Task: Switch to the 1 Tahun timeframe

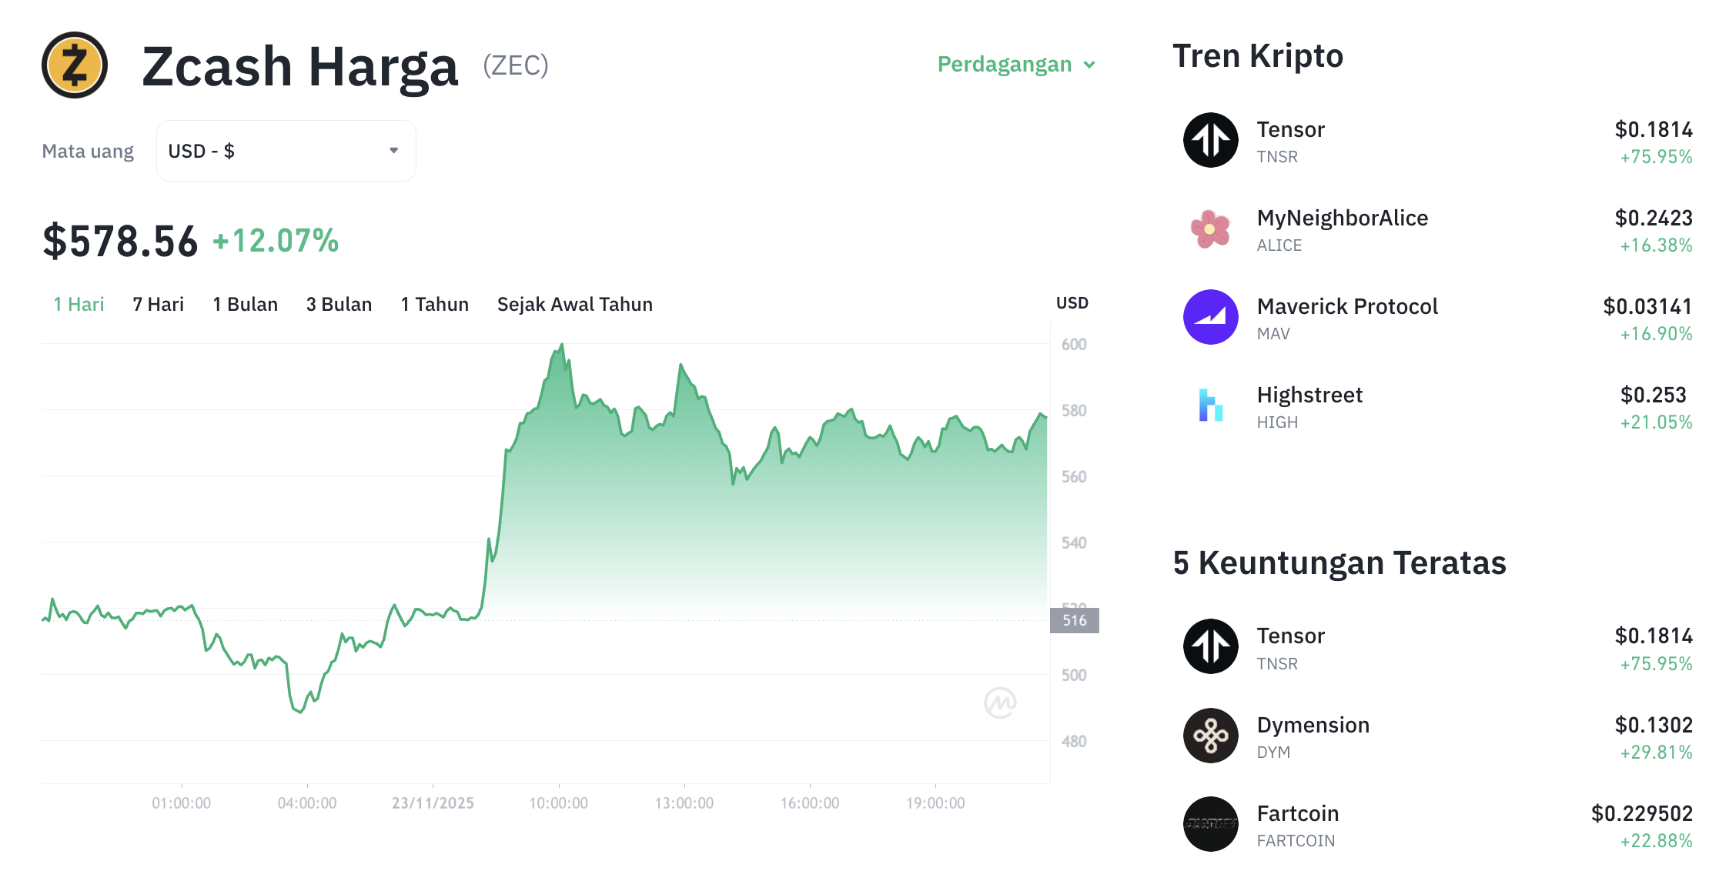Action: tap(434, 304)
